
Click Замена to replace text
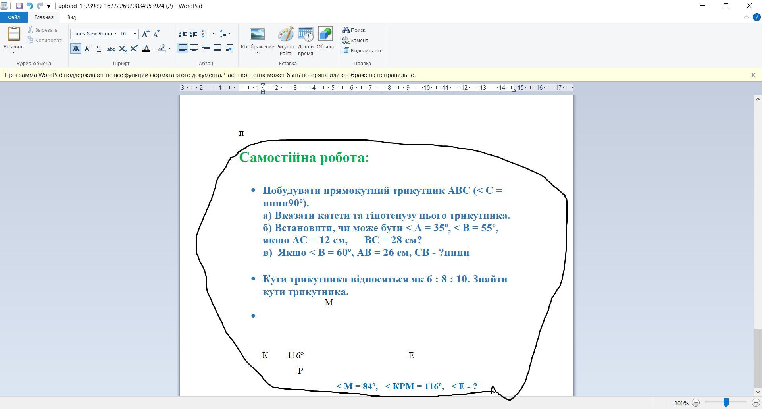355,41
